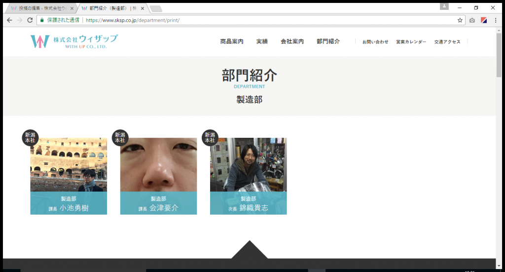Open a new tab with the new-tab button
505x272 pixels.
pos(156,9)
